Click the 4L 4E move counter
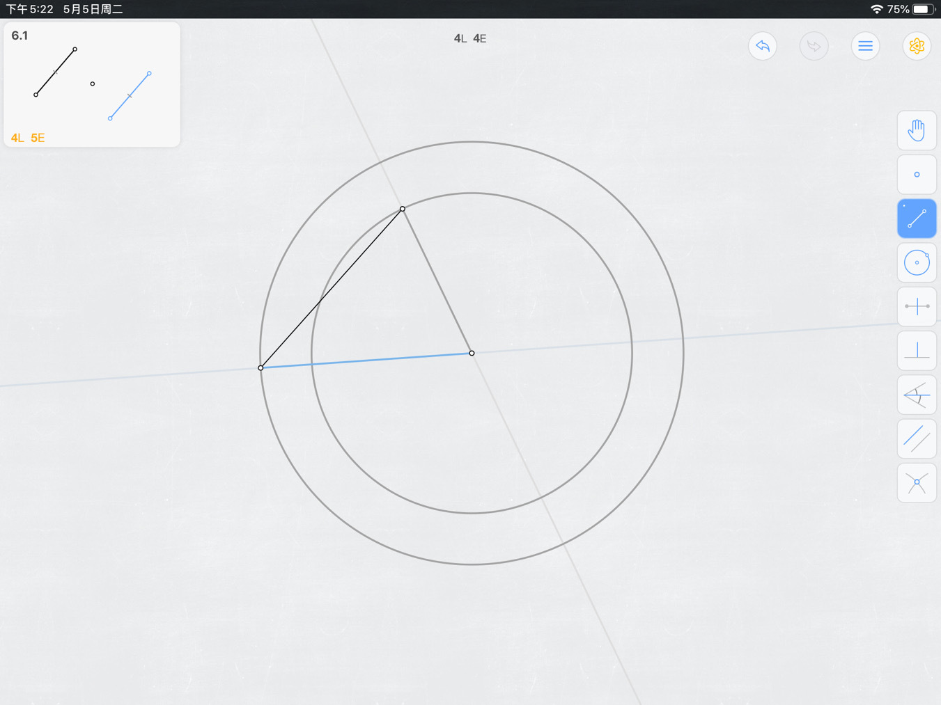 point(470,38)
